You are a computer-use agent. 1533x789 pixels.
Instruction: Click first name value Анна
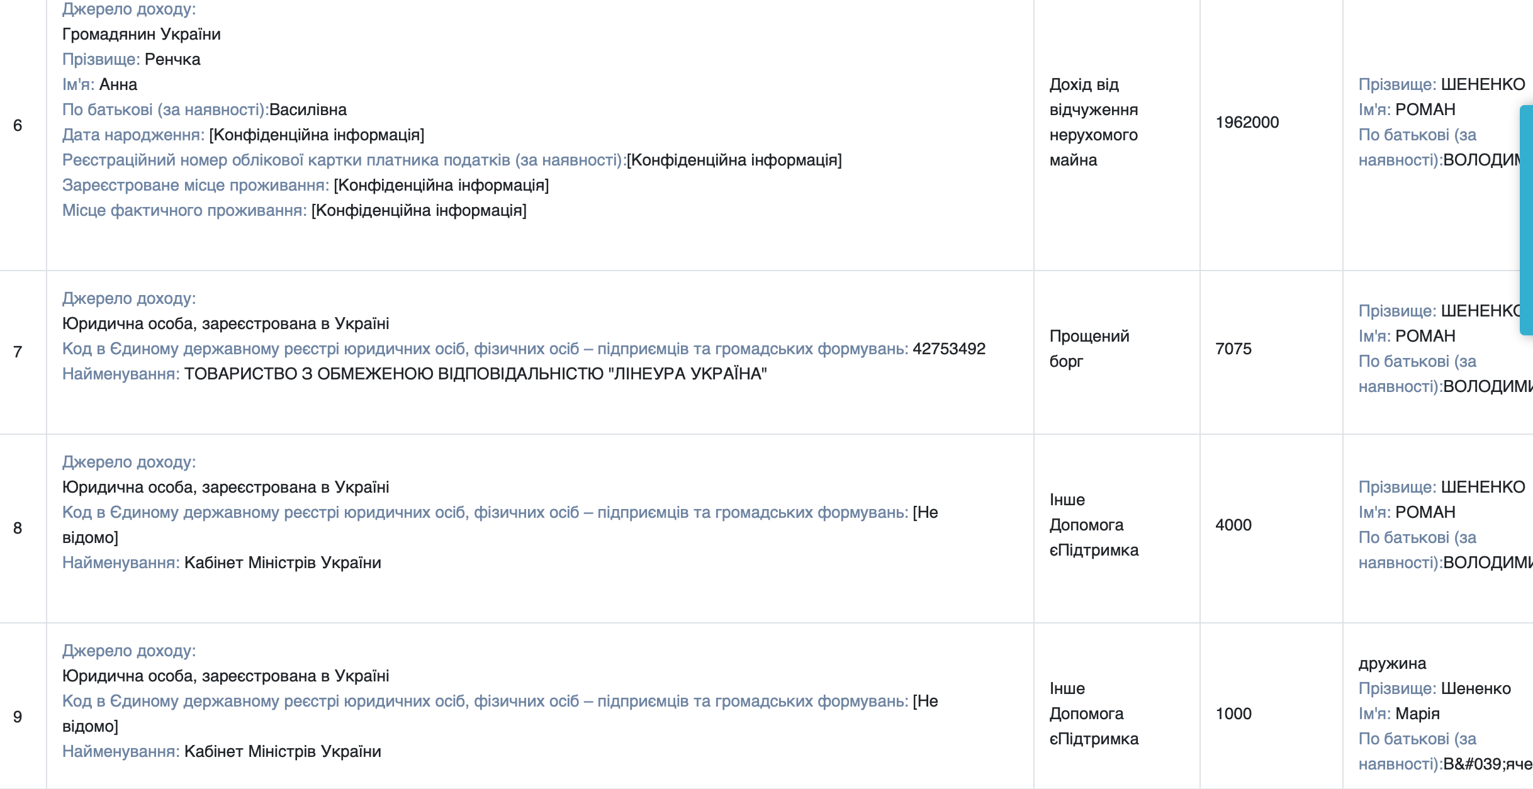click(x=118, y=84)
